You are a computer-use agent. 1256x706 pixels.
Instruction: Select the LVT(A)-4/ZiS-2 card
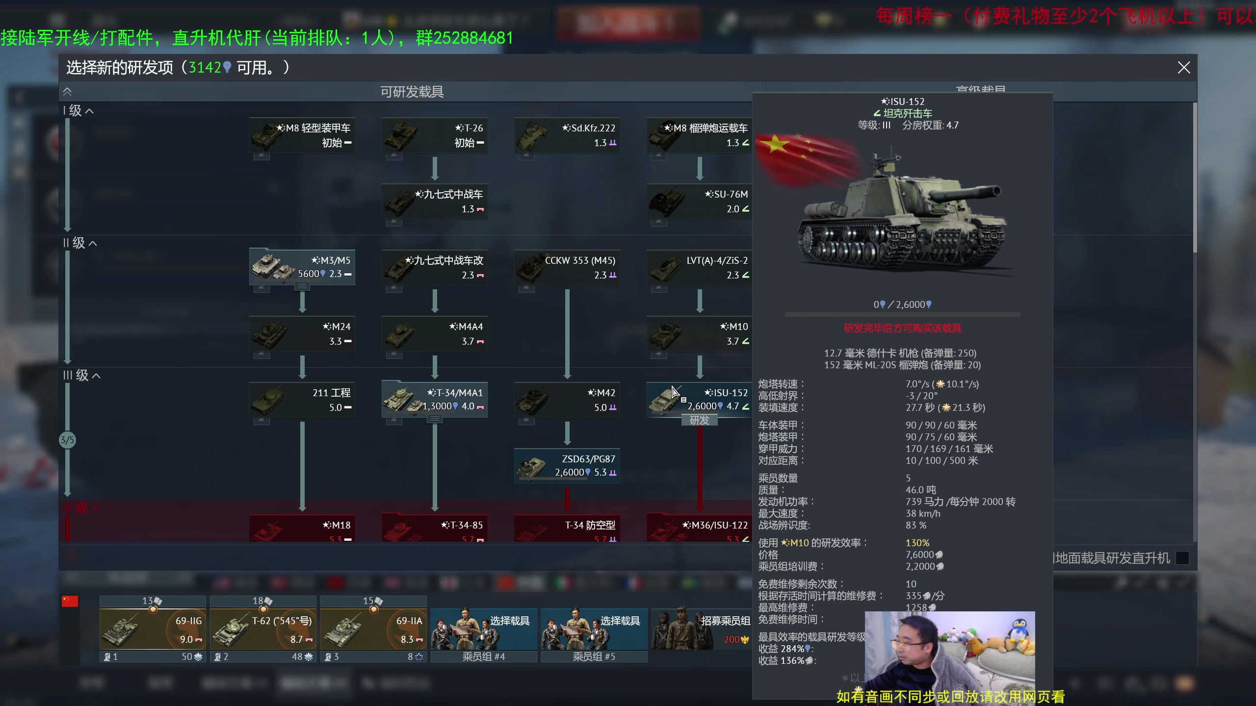(x=700, y=268)
